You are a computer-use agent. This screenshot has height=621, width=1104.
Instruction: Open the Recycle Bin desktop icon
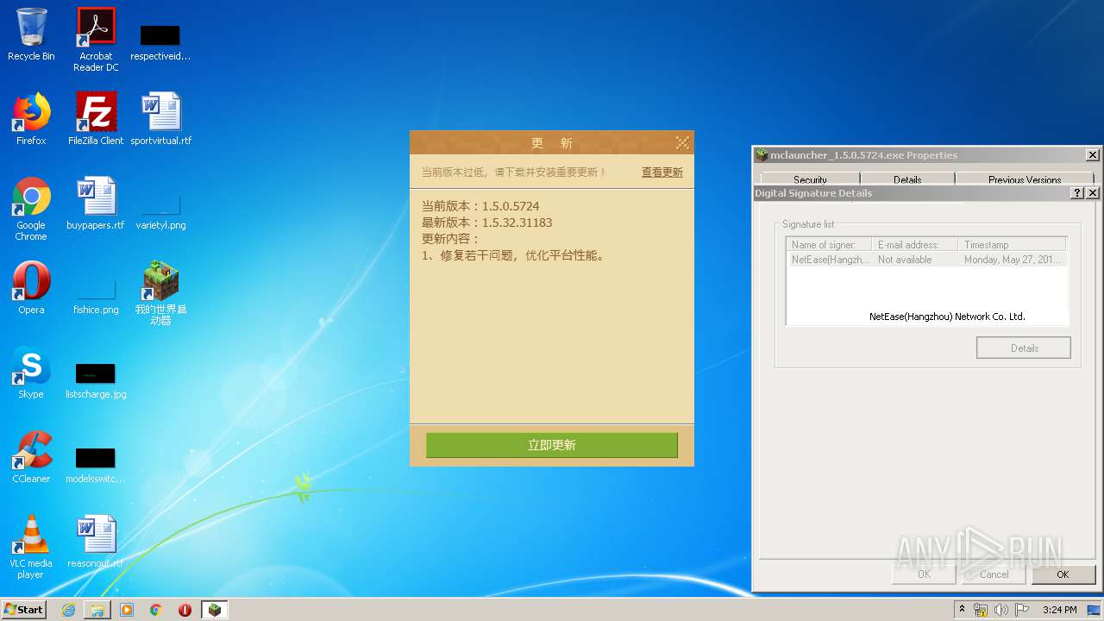pos(31,34)
